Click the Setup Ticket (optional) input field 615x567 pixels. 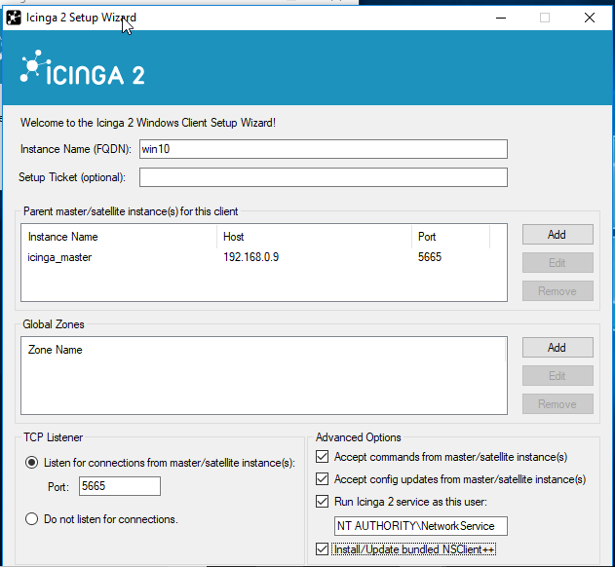(324, 177)
